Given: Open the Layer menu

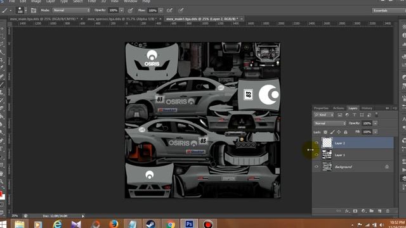Looking at the screenshot, I should (51, 1).
